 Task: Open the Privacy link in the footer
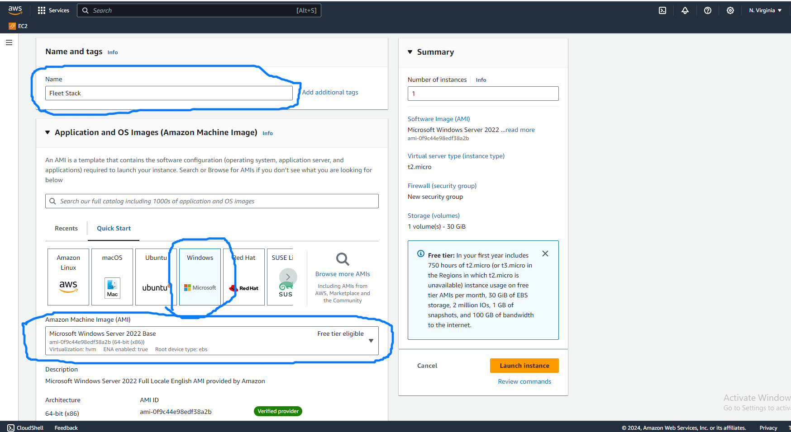click(768, 427)
